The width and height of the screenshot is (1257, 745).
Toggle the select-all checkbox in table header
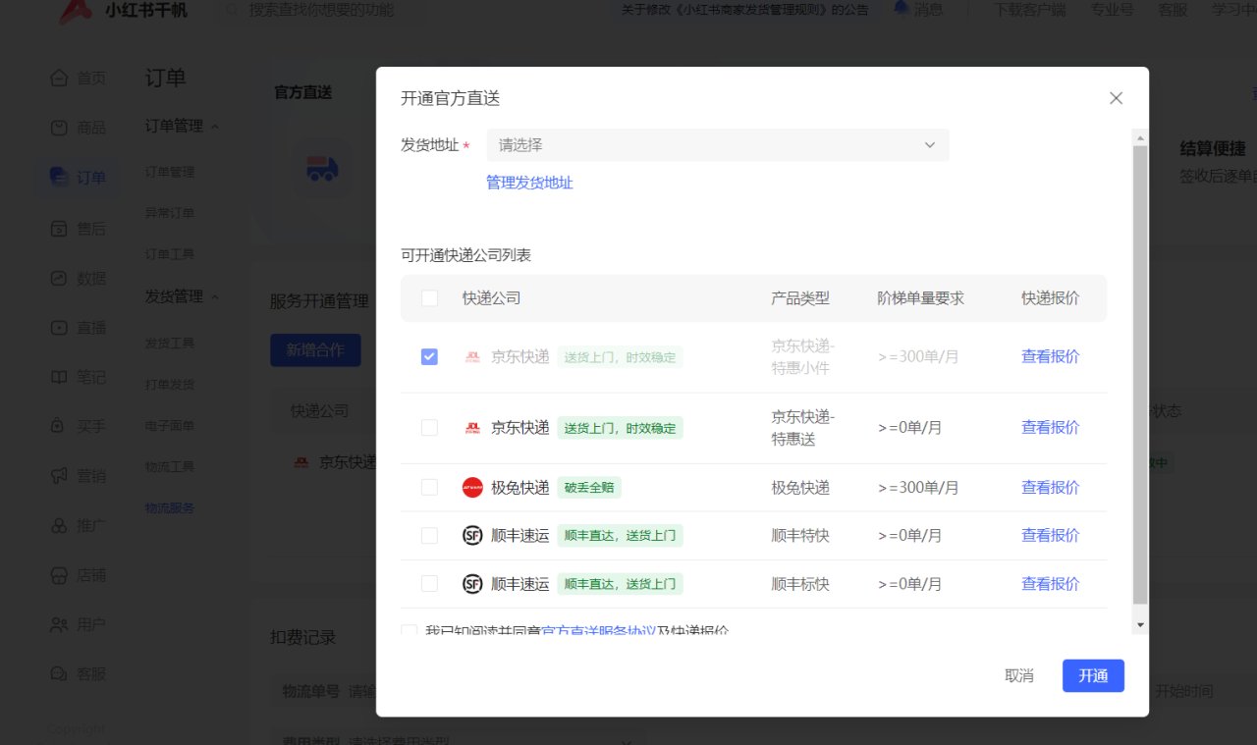click(x=429, y=298)
